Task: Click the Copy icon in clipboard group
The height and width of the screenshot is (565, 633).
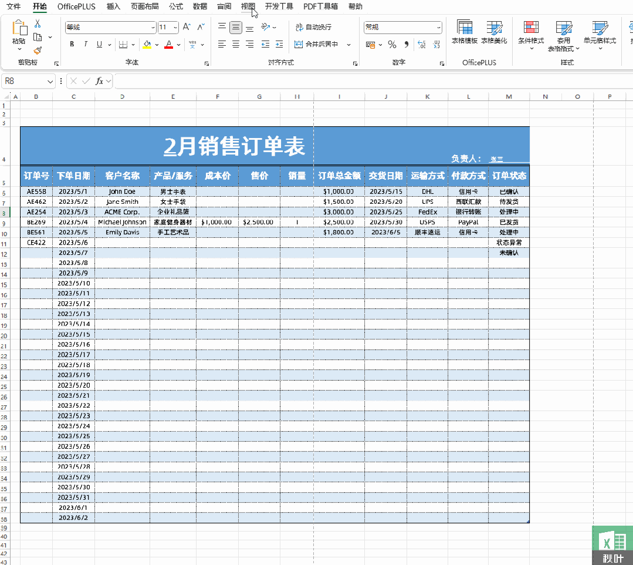Action: coord(38,37)
